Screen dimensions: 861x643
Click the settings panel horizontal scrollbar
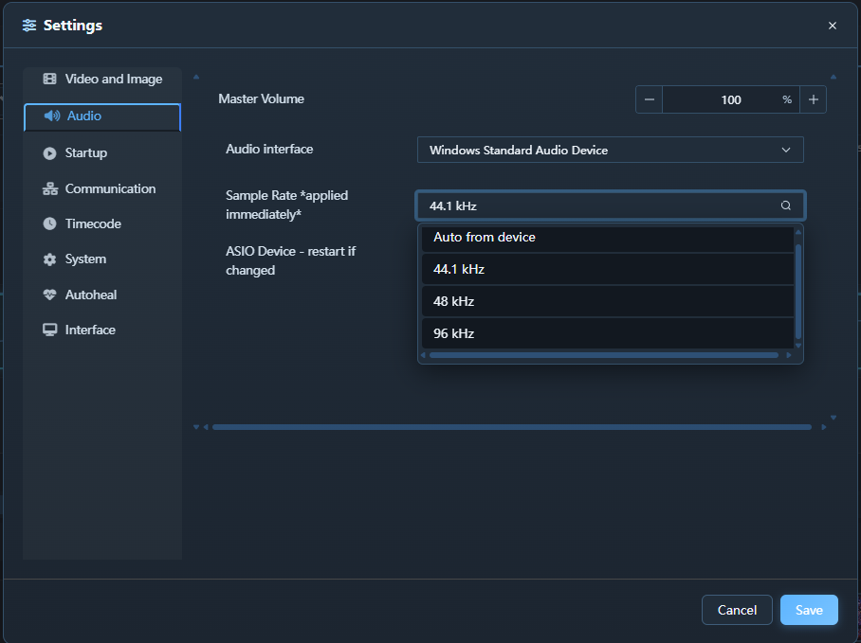click(x=512, y=427)
